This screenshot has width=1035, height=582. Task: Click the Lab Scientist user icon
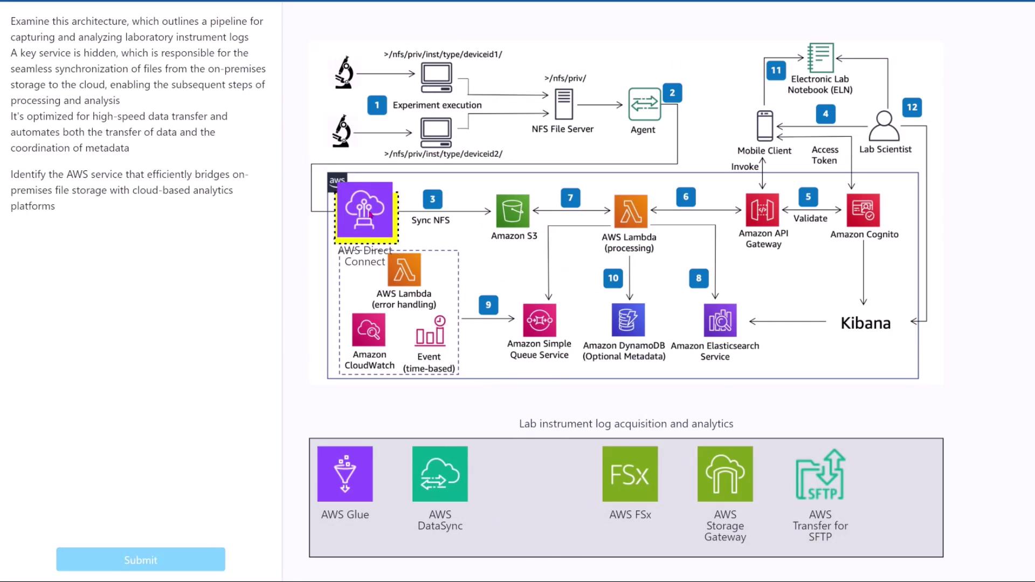[x=884, y=126]
